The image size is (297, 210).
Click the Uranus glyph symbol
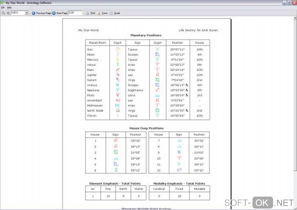pyautogui.click(x=118, y=85)
